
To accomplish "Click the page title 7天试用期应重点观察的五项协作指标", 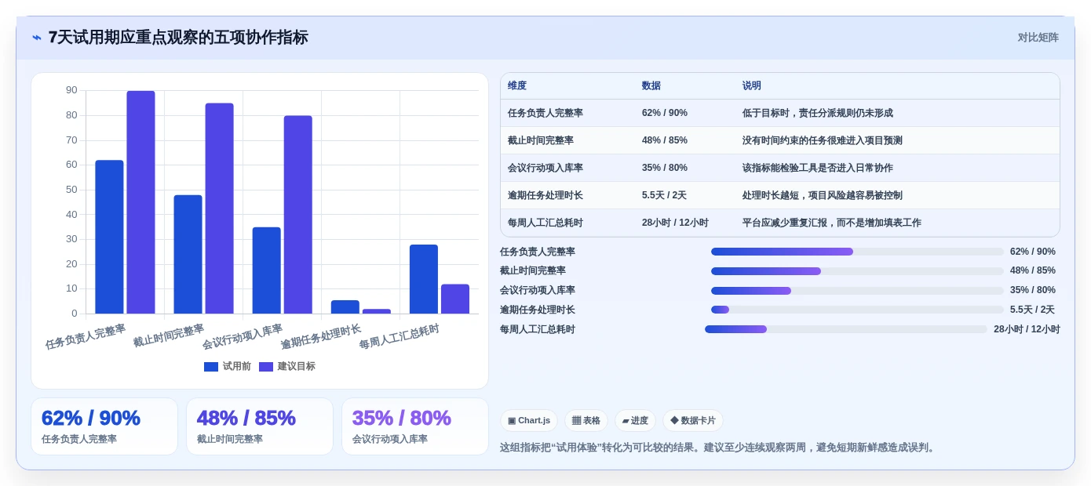I will point(178,38).
